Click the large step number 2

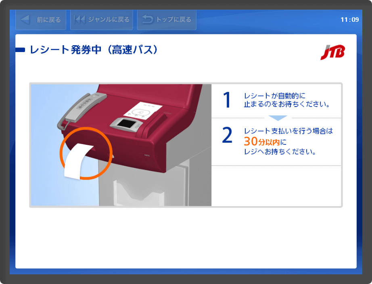point(227,135)
